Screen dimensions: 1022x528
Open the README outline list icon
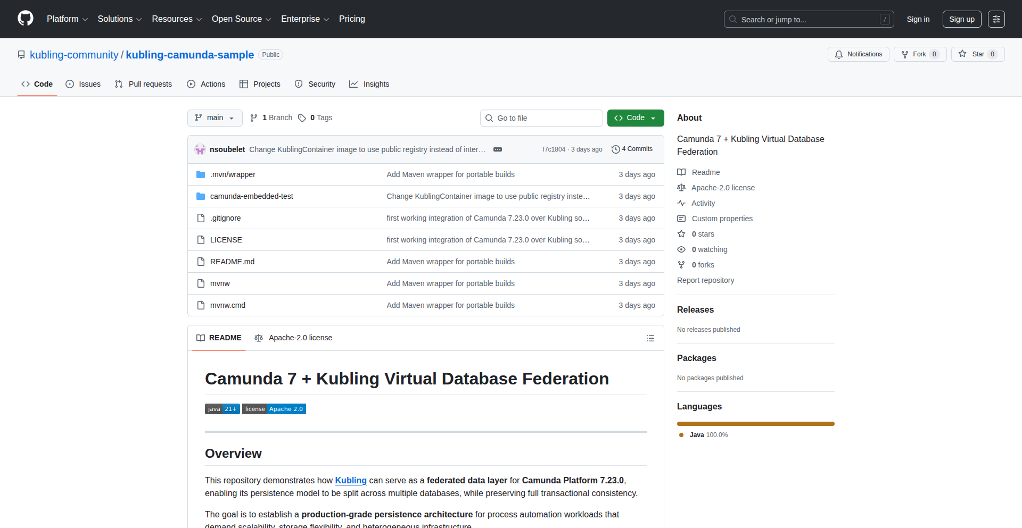pyautogui.click(x=650, y=338)
